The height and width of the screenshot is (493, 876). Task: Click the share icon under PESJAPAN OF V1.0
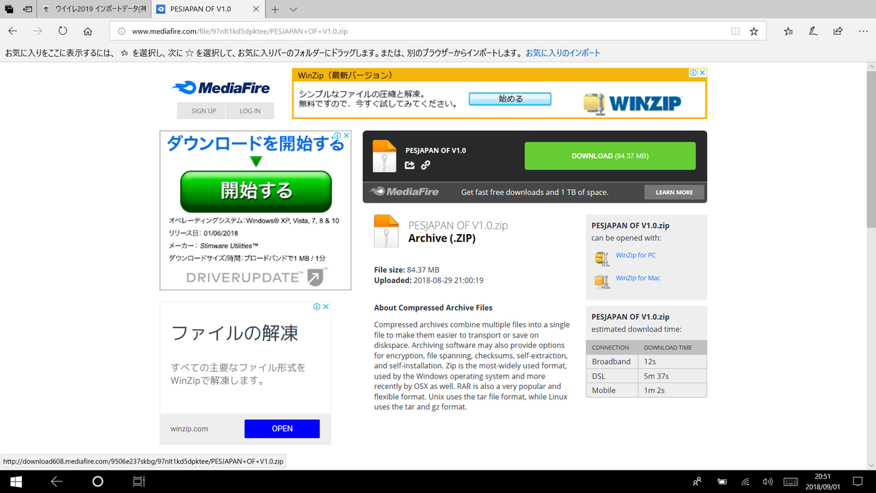pos(410,165)
